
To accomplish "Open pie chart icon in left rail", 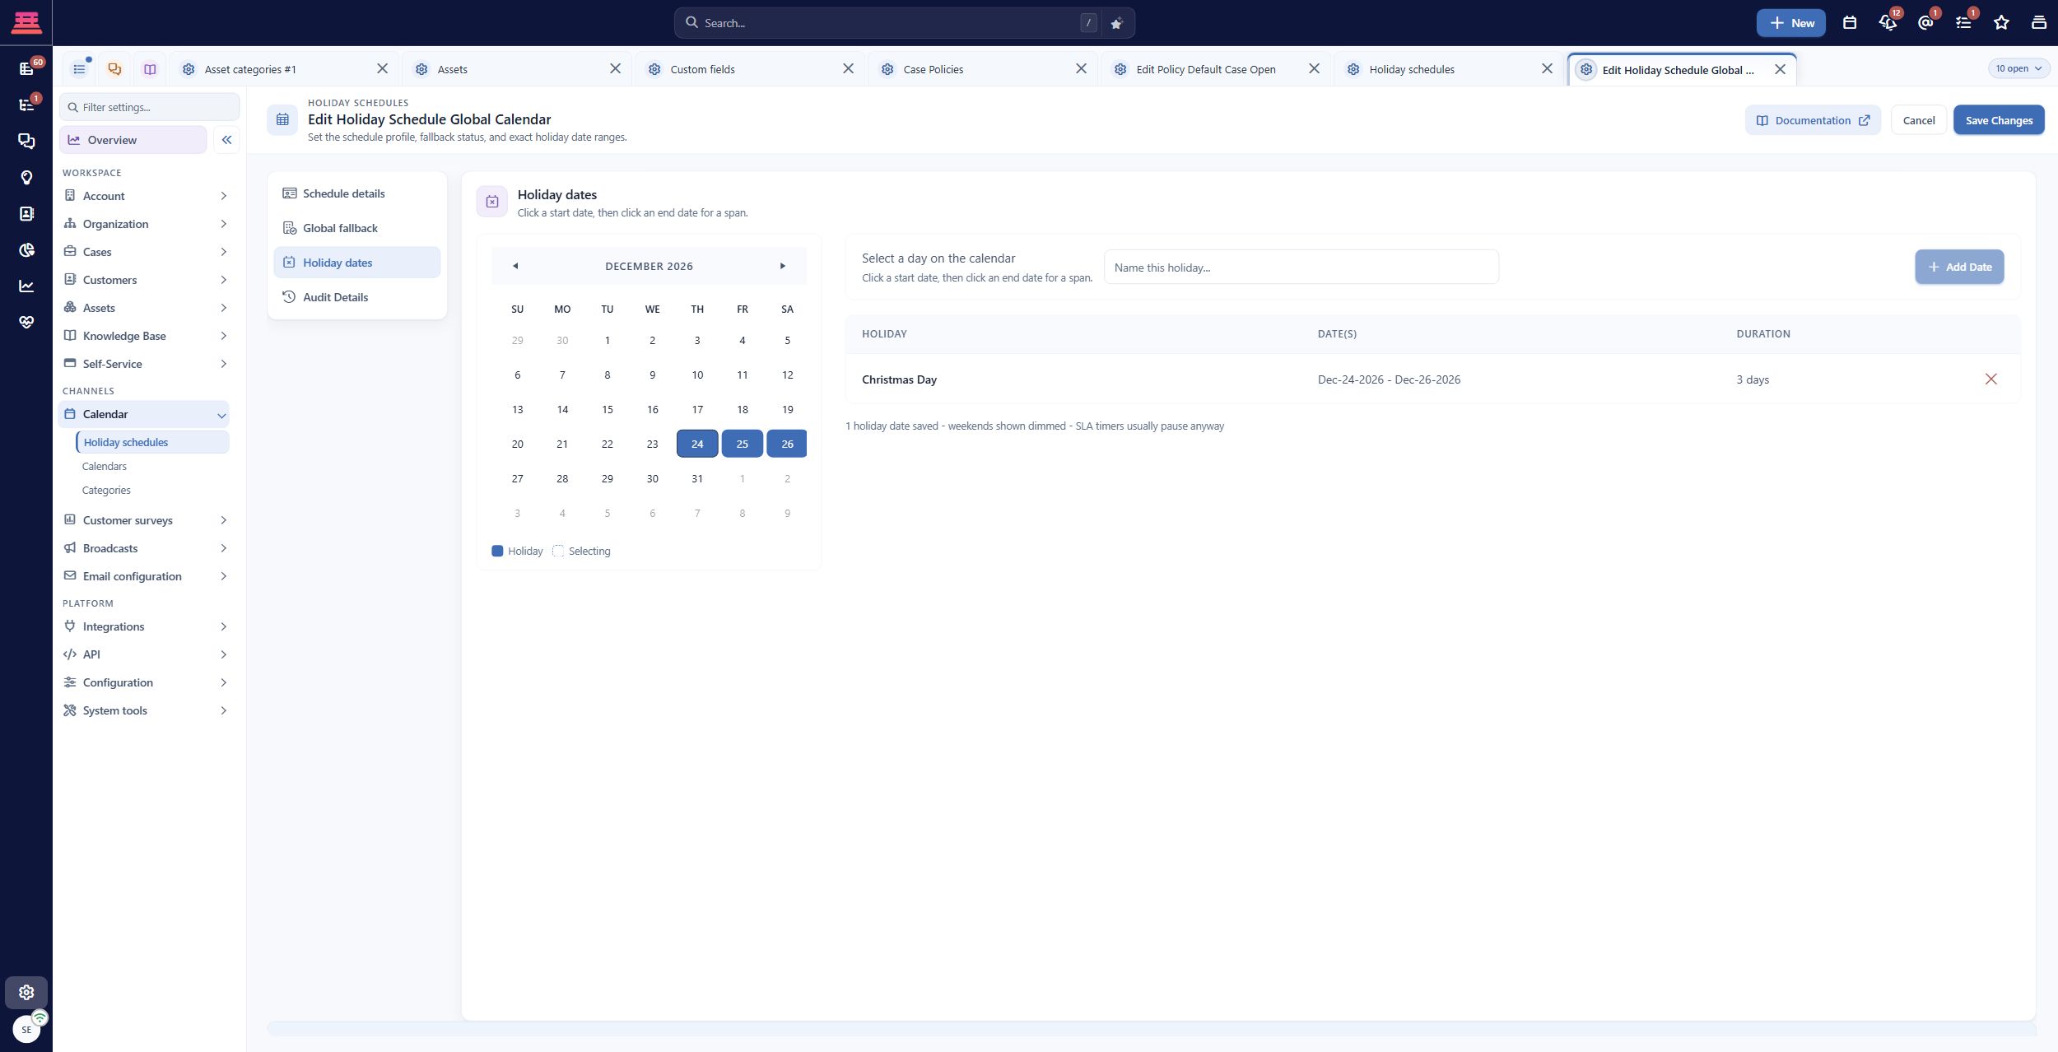I will (26, 249).
